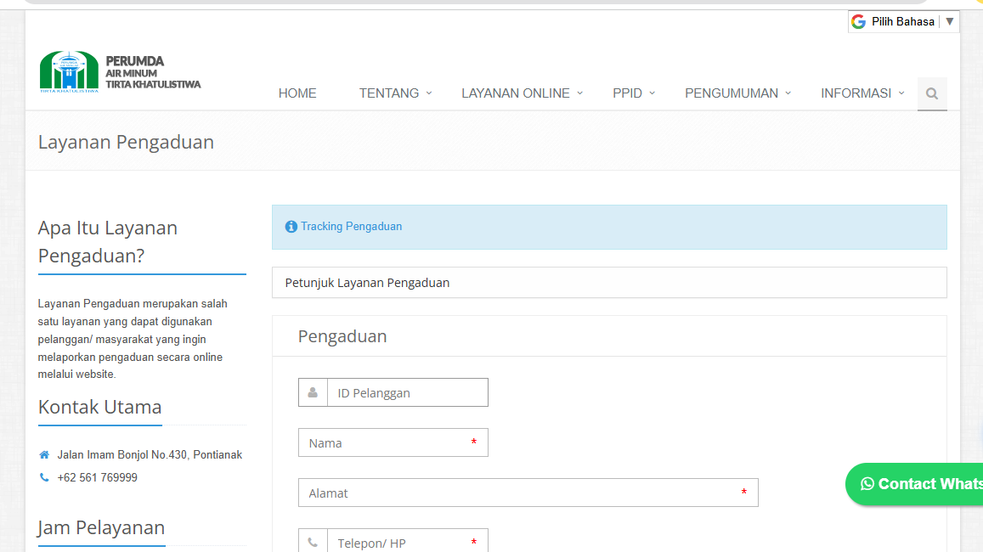The width and height of the screenshot is (983, 552).
Task: Expand the Petunjuk Layanan Pengaduan section
Action: click(366, 282)
